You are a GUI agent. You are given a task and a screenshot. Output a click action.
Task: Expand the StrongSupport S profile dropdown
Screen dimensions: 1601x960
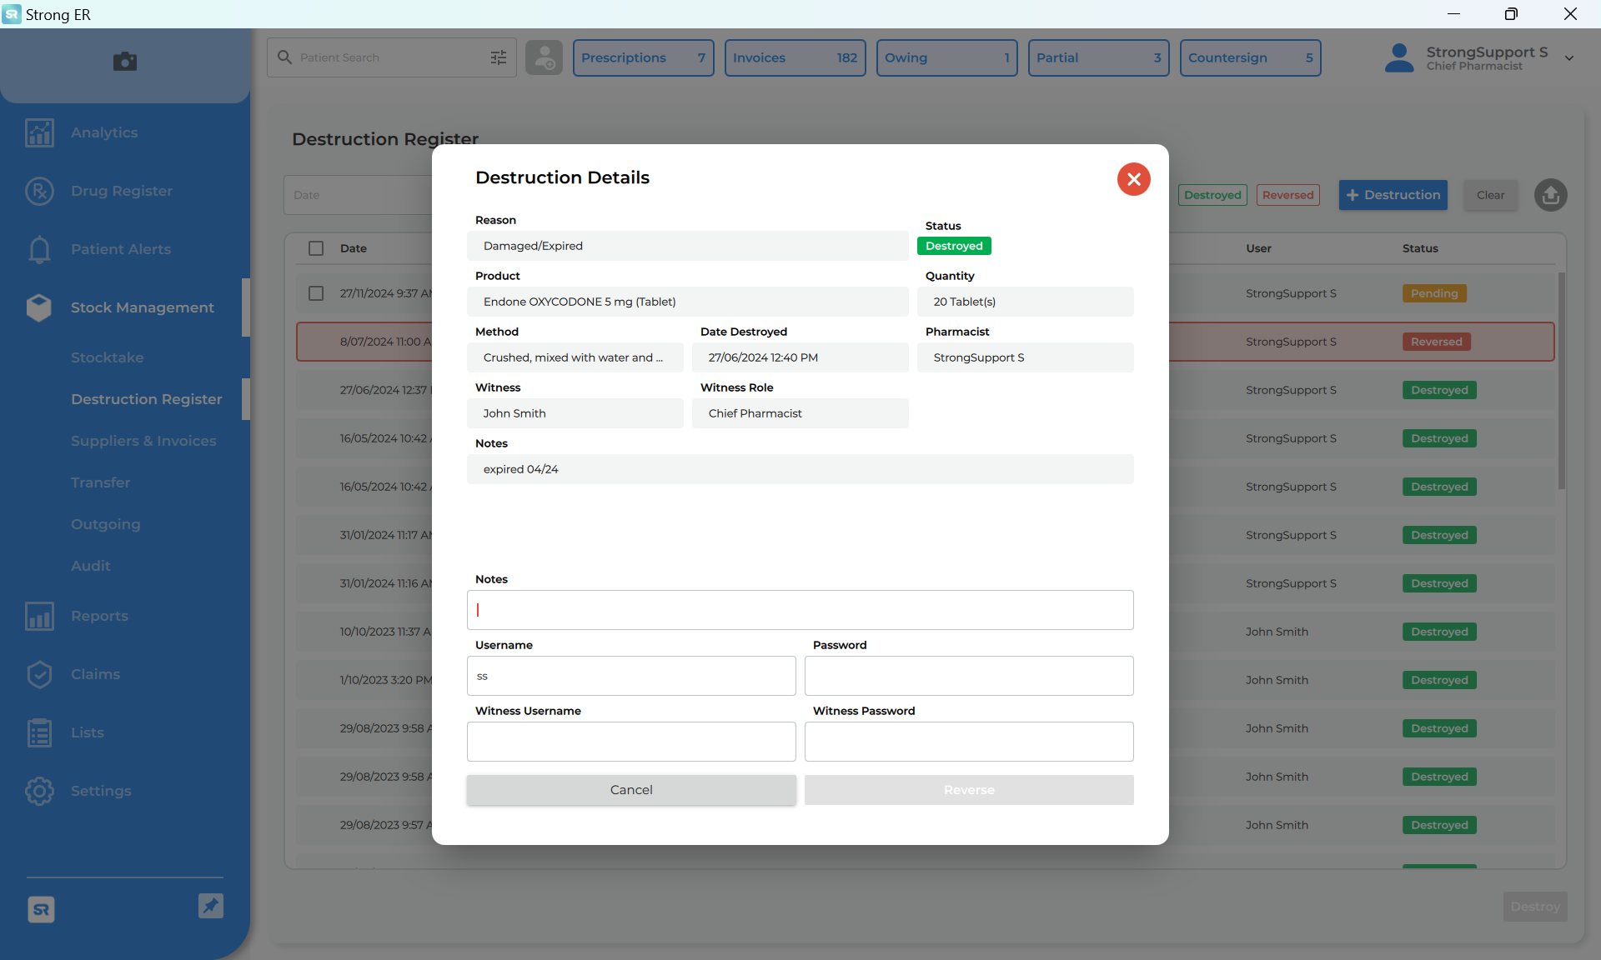coord(1570,57)
